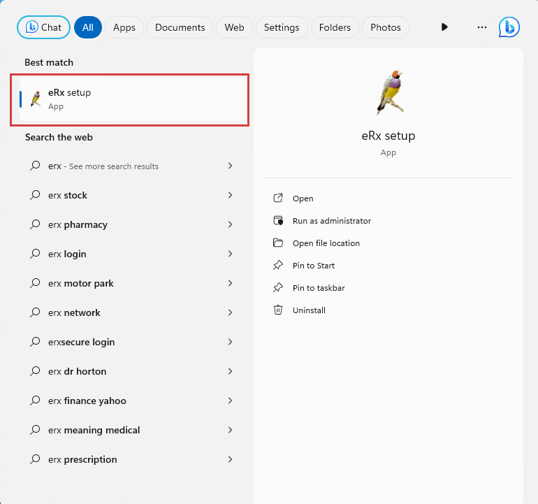This screenshot has height=504, width=538.
Task: Click the Run as administrator shield icon
Action: tap(278, 220)
